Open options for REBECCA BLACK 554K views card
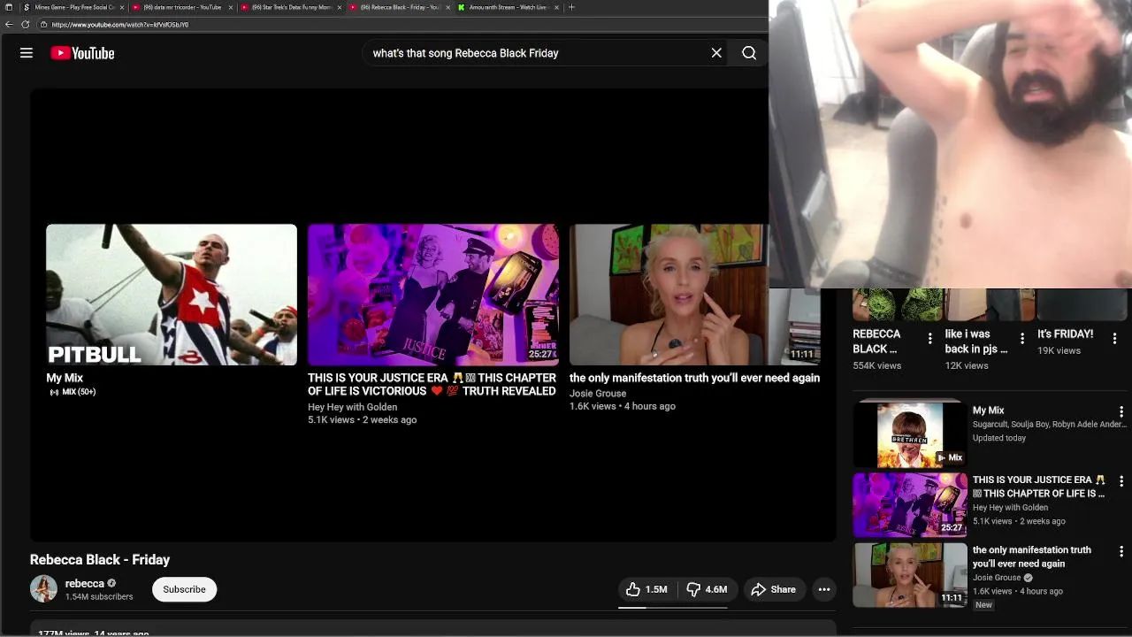1132x637 pixels. (x=929, y=338)
